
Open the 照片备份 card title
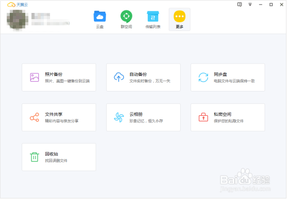pyautogui.click(x=54, y=74)
